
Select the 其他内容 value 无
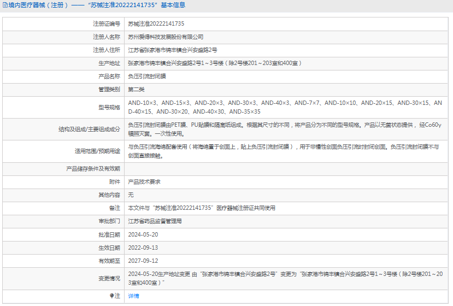point(131,195)
